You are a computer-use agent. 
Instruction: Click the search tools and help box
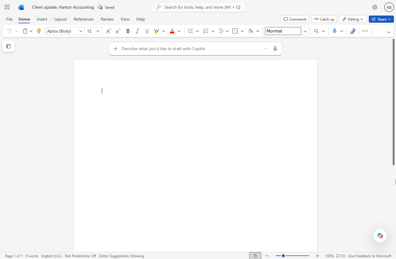coord(198,7)
